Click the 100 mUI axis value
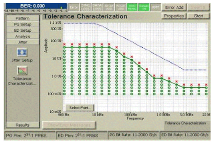214x147 pixels. (x=55, y=94)
